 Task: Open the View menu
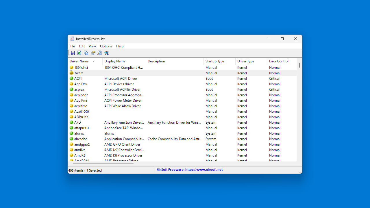[92, 46]
